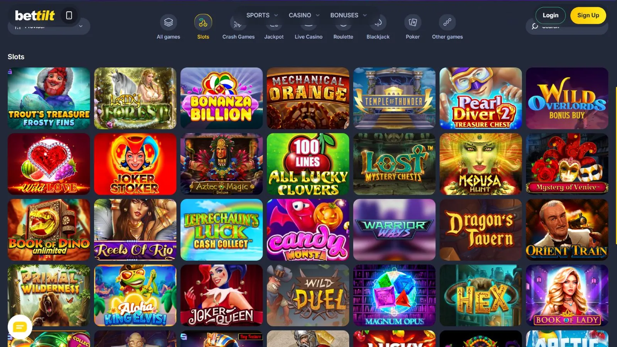The width and height of the screenshot is (617, 347).
Task: Select the Slots cherry icon
Action: tap(203, 22)
